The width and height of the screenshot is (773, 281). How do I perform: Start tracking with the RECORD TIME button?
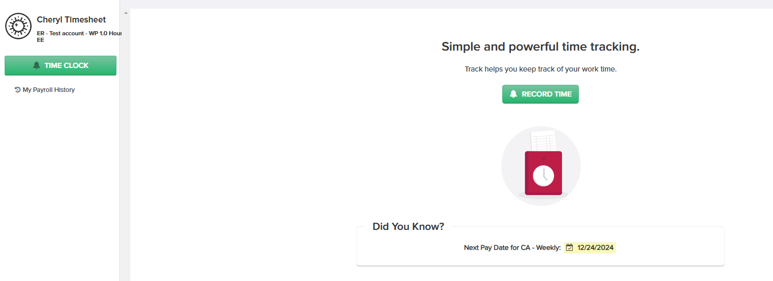[x=541, y=94]
